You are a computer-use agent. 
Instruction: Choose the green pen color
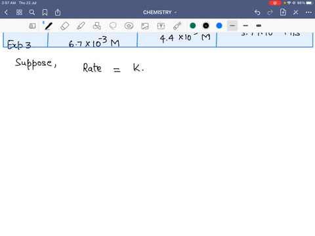click(x=193, y=26)
